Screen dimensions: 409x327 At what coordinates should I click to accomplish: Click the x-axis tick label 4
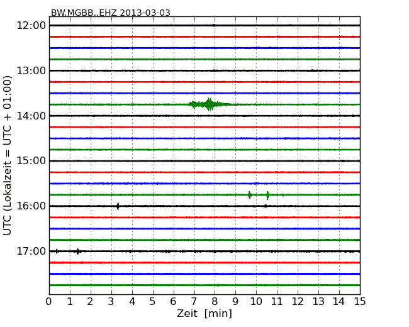coord(132,302)
